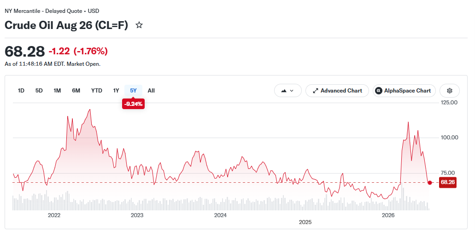Launch the AlphaSpace Chart

coord(404,90)
